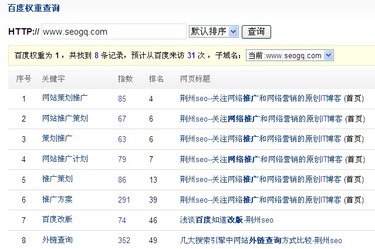
Task: Open keyword link 百度改版
Action: click(57, 219)
